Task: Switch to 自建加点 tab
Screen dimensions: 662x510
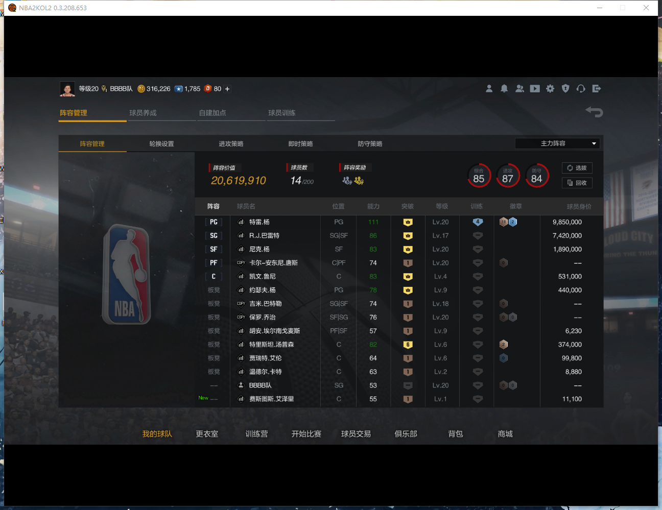Action: 231,113
